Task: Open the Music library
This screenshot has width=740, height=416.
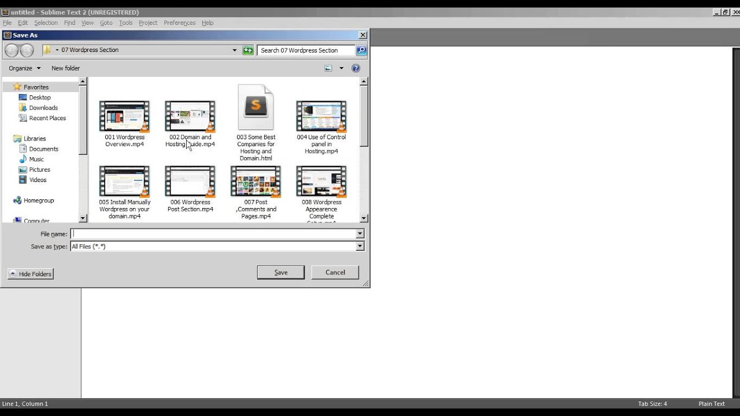Action: tap(36, 159)
